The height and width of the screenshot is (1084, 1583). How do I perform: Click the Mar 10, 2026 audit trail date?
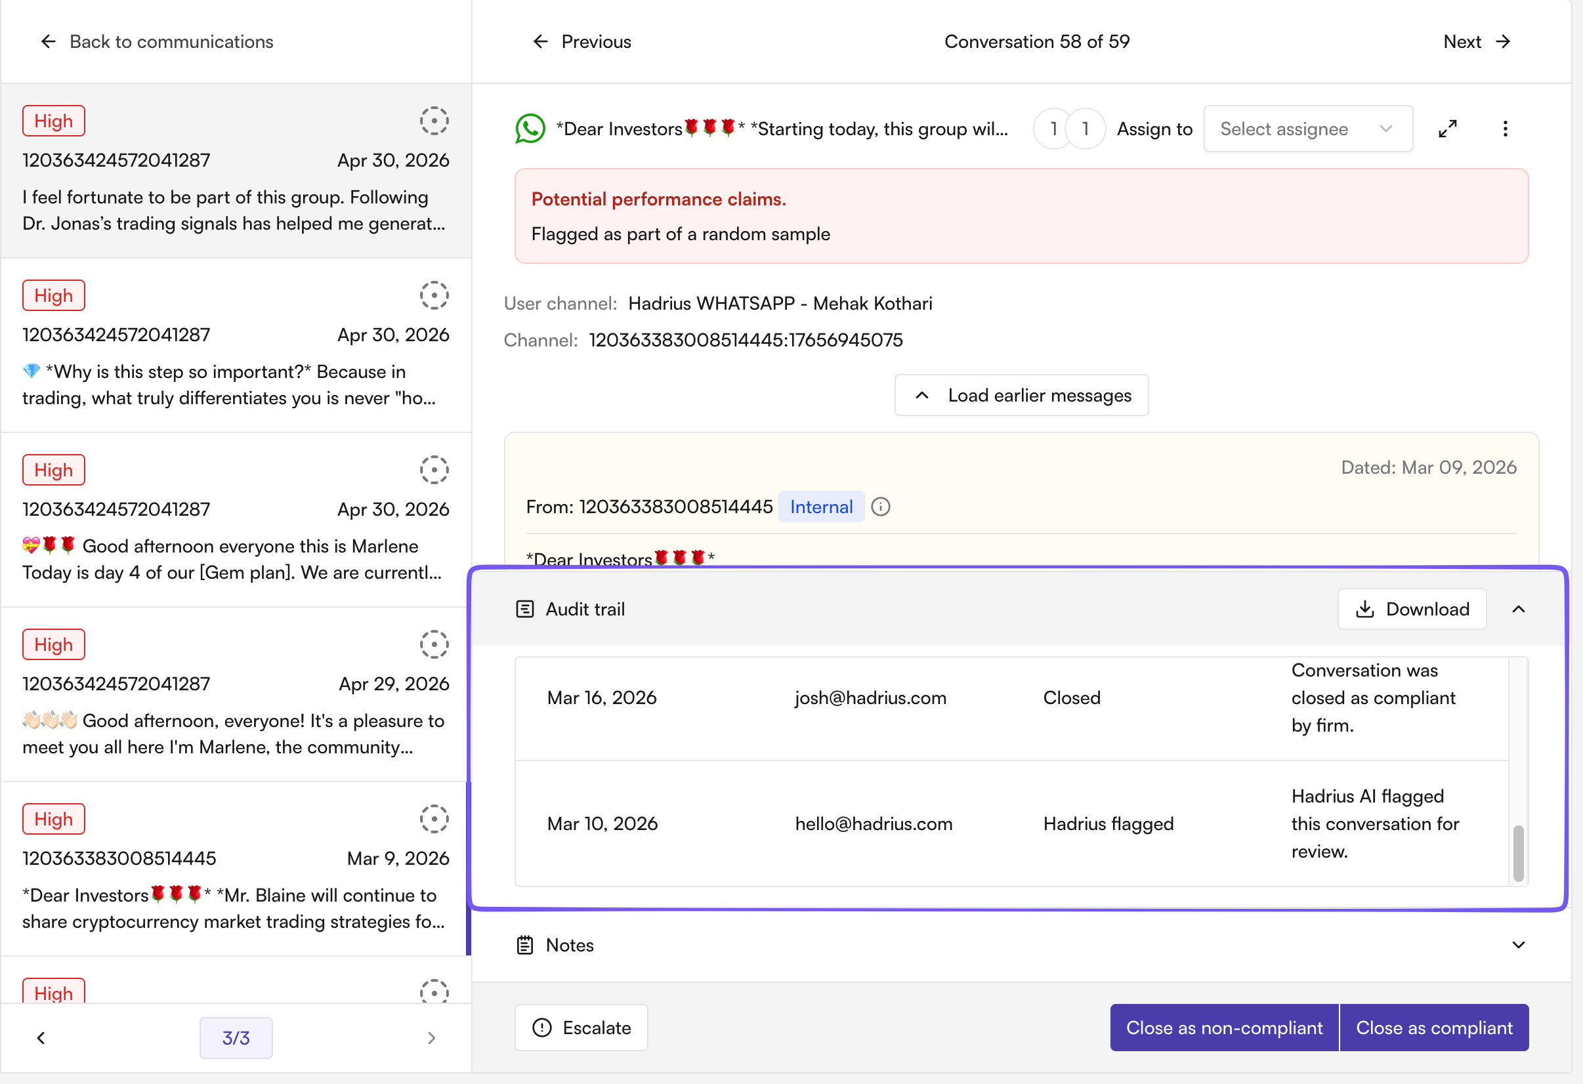[603, 824]
